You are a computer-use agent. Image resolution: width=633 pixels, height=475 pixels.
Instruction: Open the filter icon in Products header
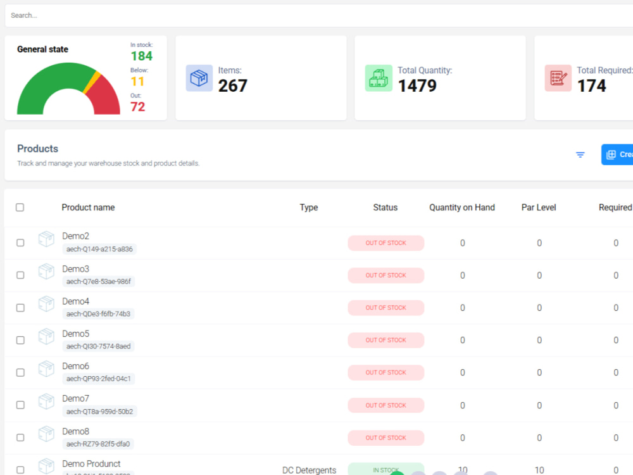[x=580, y=155]
